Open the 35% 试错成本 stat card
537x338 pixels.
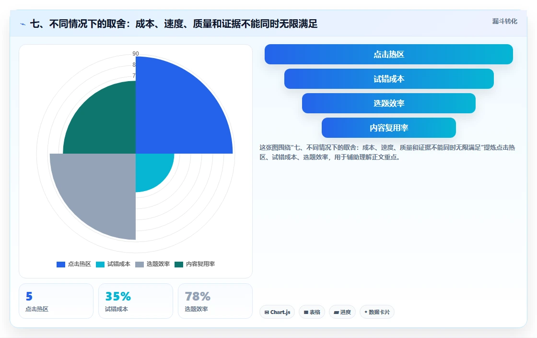[x=136, y=301]
